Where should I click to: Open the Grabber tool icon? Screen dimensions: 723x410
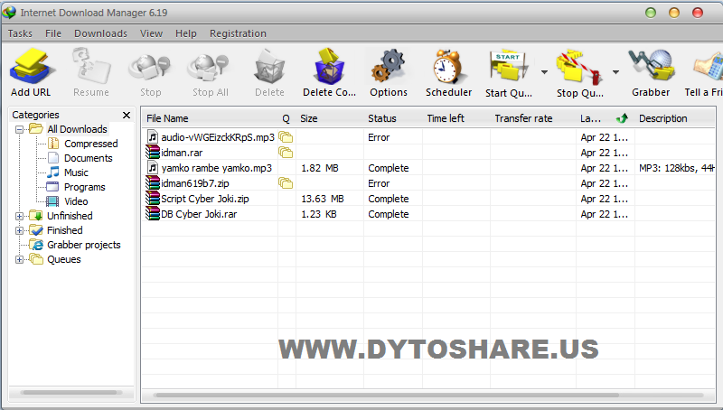pos(651,67)
